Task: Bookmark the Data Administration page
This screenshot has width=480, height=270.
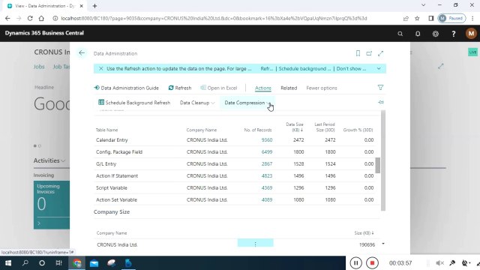Action: click(358, 53)
